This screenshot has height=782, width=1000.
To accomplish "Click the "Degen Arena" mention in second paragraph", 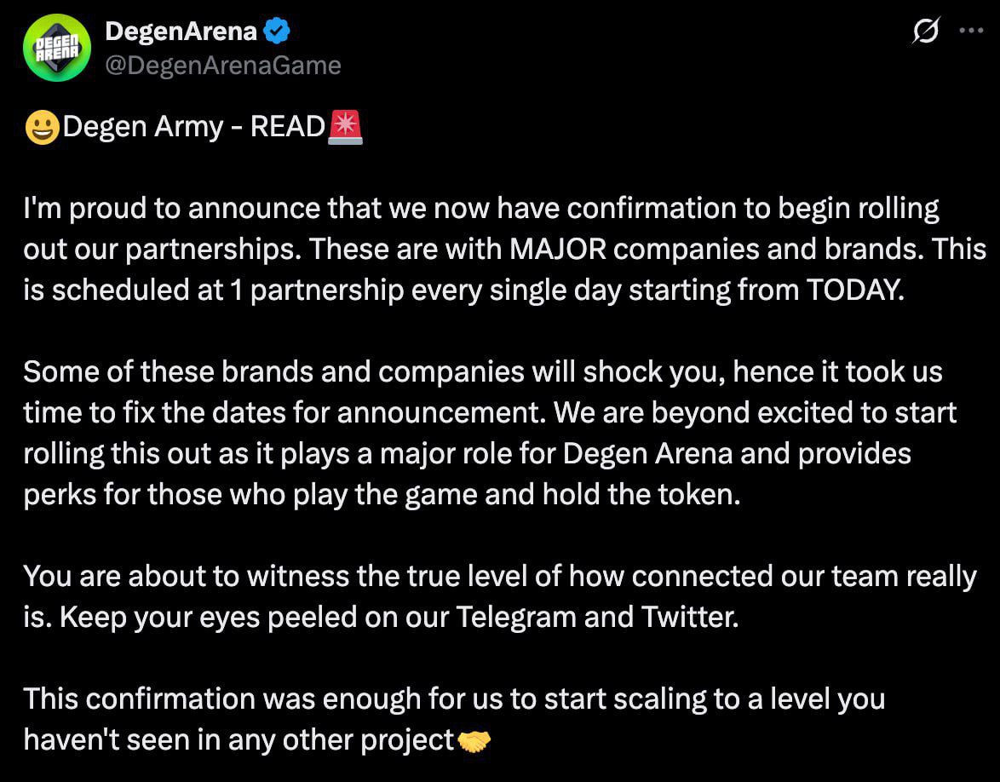I will click(x=648, y=454).
